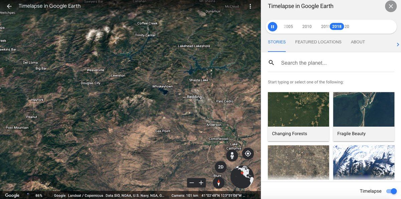
Task: Click the Palo Cedro label
Action: coord(225,101)
